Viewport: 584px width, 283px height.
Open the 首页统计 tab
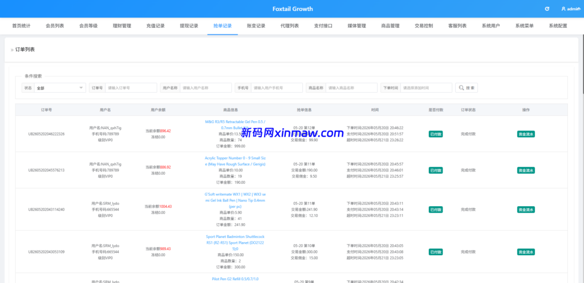21,26
